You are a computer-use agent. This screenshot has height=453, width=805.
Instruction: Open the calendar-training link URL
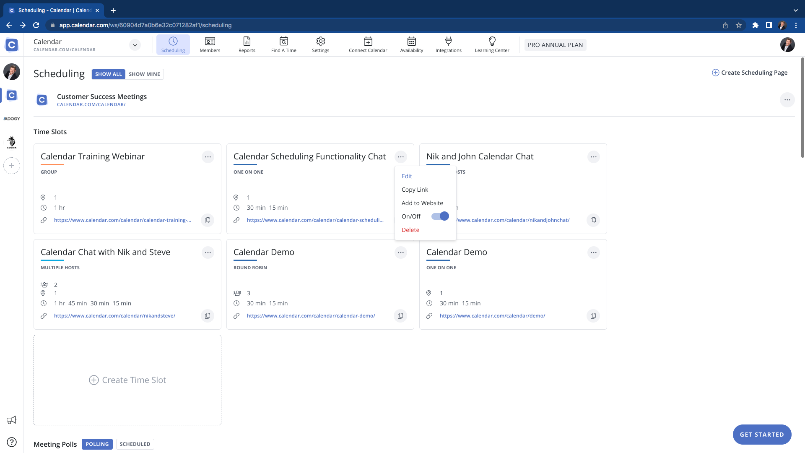(122, 220)
